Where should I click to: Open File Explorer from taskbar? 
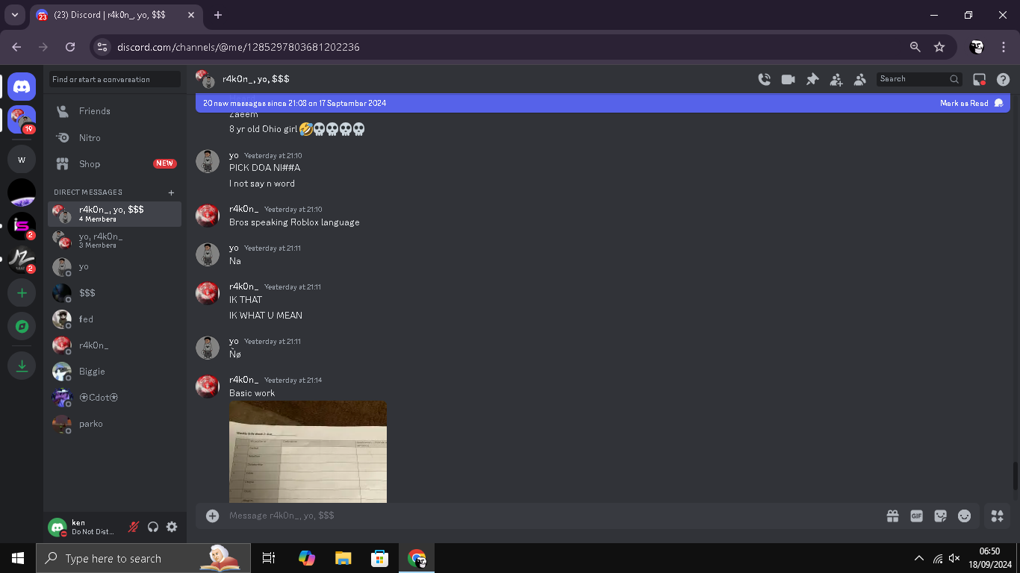[x=343, y=558]
